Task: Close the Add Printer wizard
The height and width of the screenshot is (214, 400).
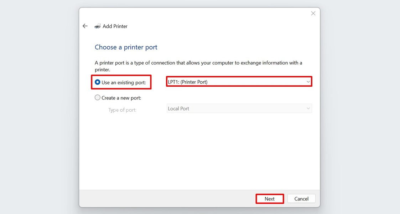Action: [313, 13]
